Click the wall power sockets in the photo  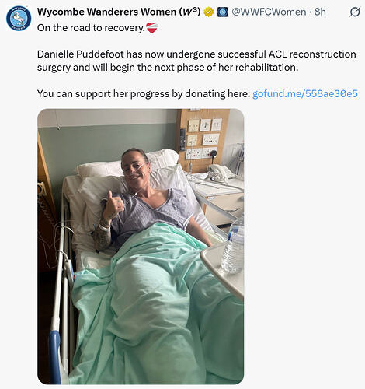point(203,139)
